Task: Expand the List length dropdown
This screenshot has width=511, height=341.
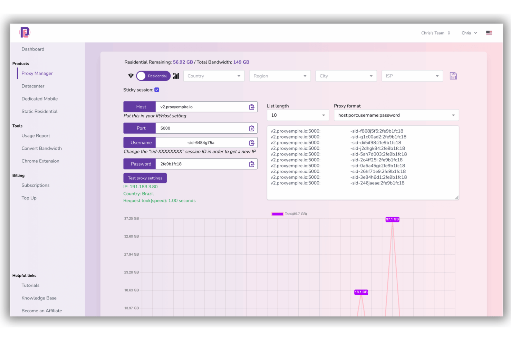Action: click(298, 115)
